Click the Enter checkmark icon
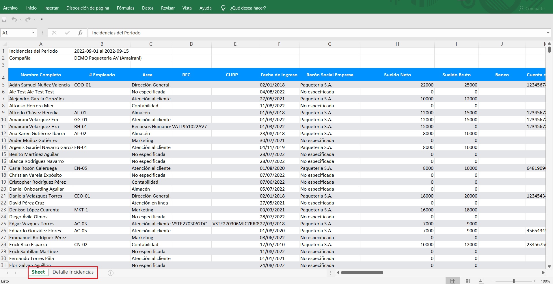The image size is (553, 284). coord(67,33)
